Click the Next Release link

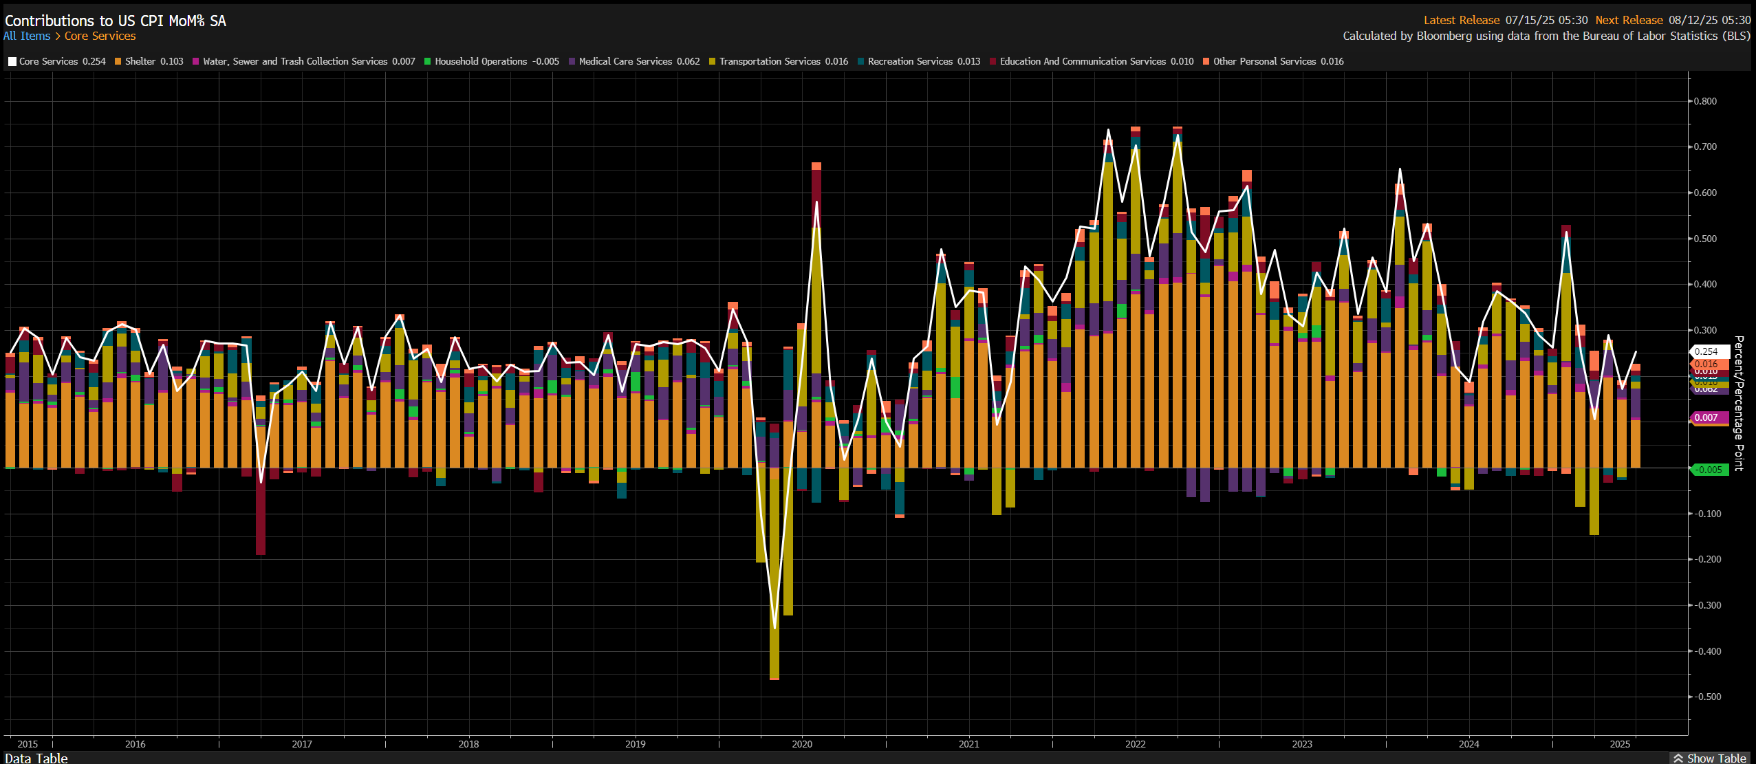pos(1629,20)
